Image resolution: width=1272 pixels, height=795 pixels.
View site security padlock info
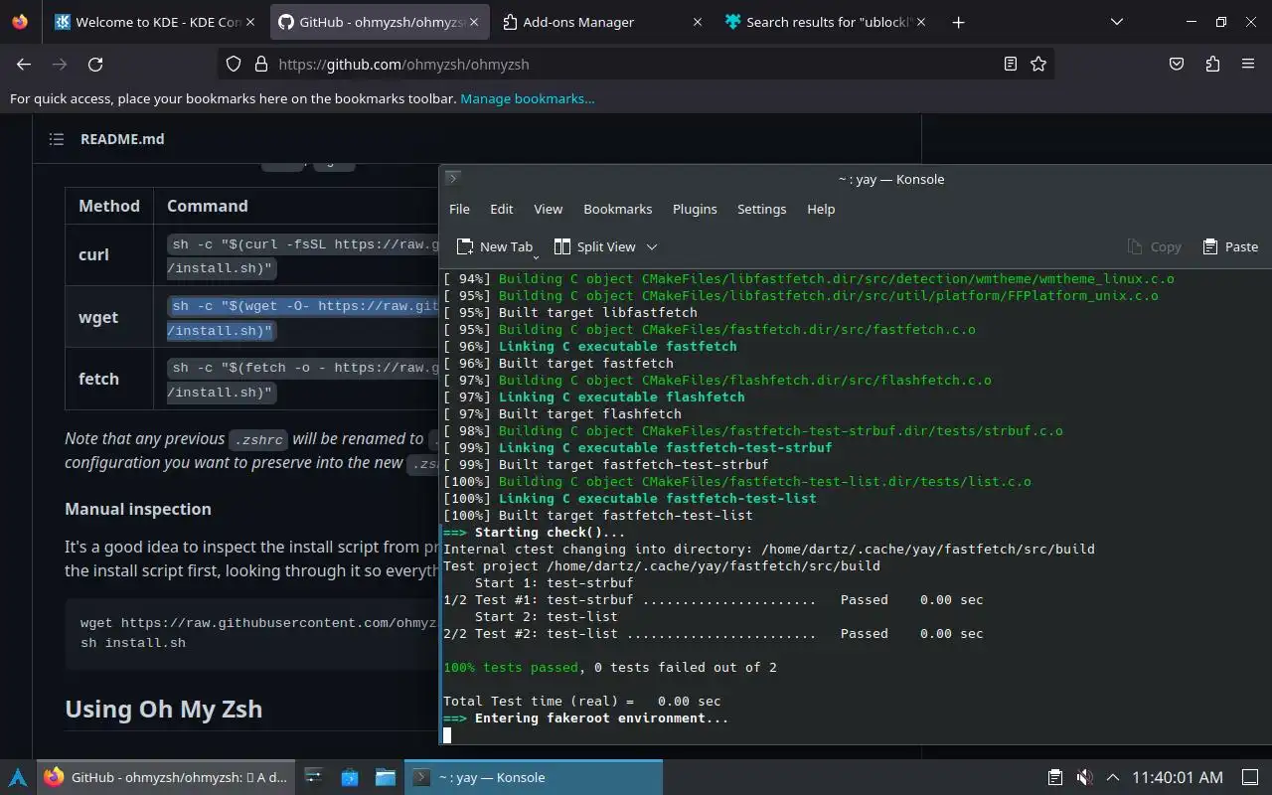(x=261, y=64)
